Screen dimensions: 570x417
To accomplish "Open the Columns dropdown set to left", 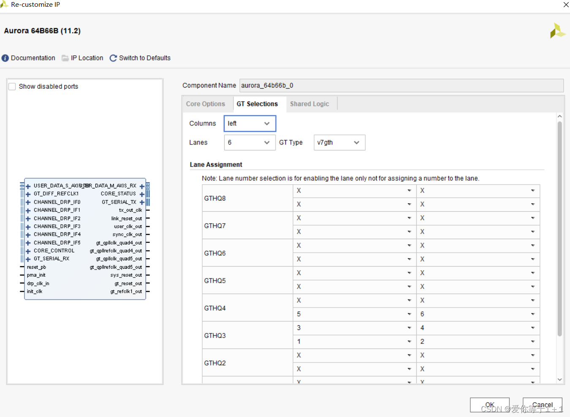I will (x=250, y=123).
